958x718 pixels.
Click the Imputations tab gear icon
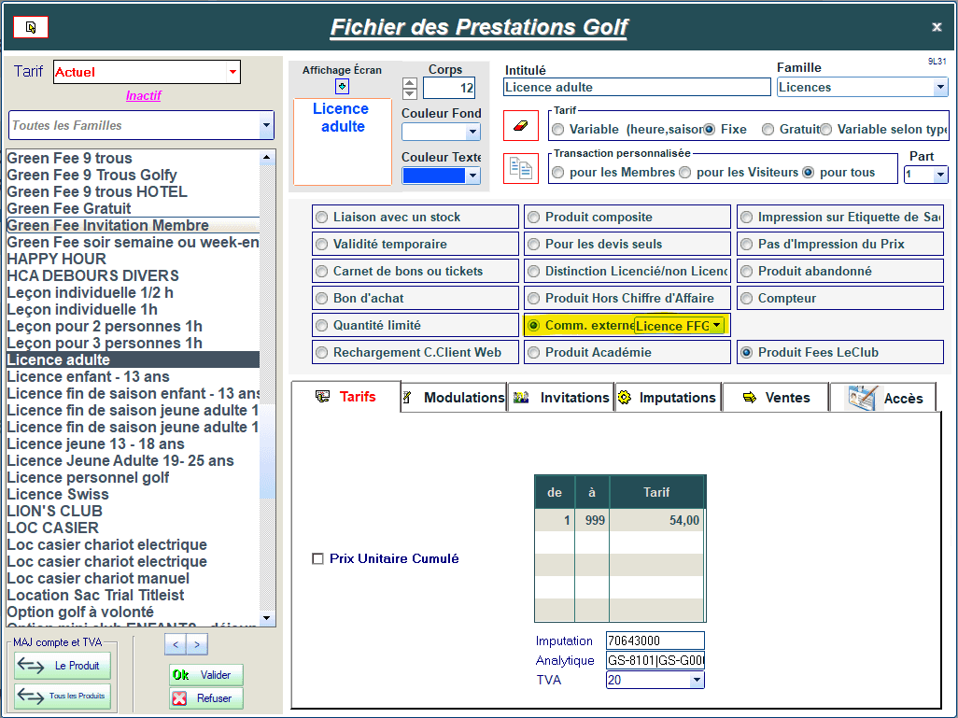(x=624, y=397)
